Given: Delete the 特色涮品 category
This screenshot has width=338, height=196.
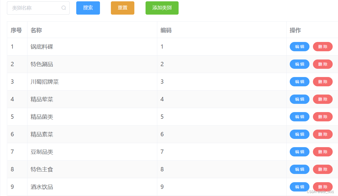Looking at the screenshot, I should point(323,64).
